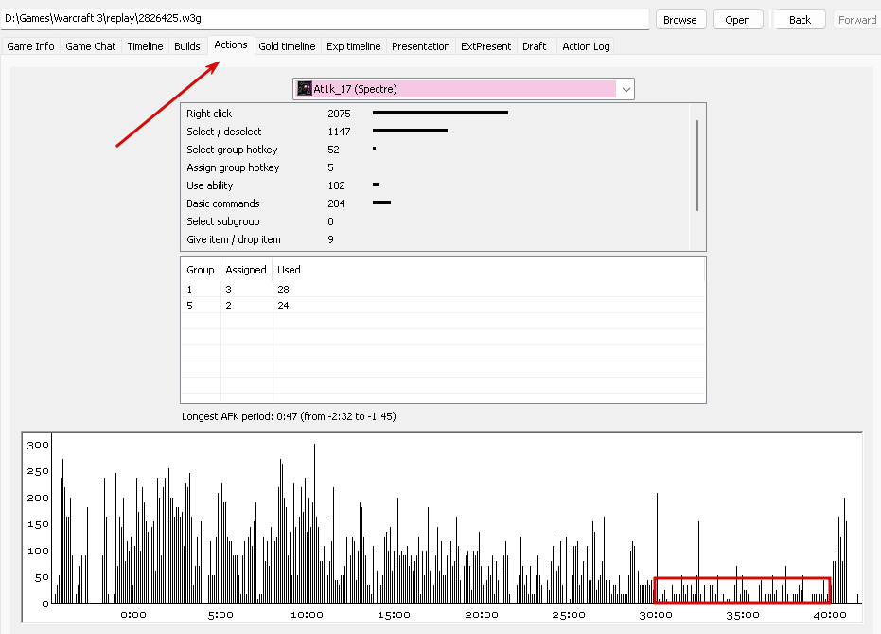The height and width of the screenshot is (634, 881).
Task: Click the Group column header
Action: (200, 270)
